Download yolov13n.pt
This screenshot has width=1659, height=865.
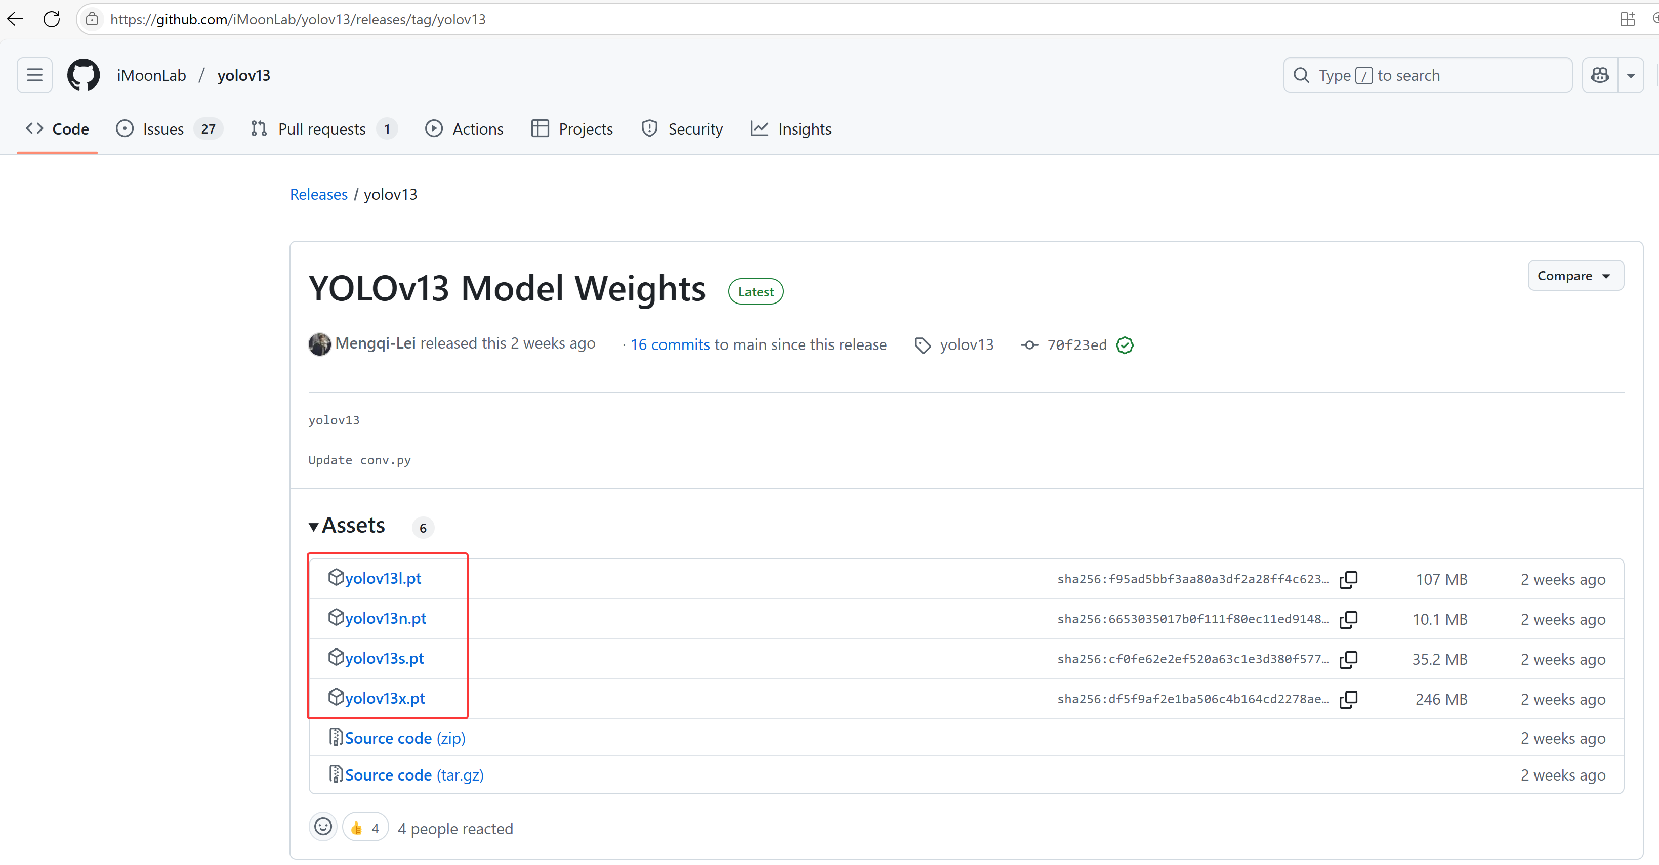385,618
